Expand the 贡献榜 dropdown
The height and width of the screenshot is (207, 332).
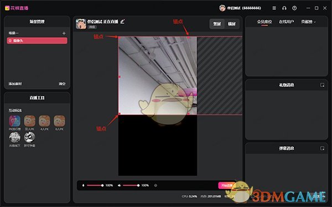(x=308, y=22)
